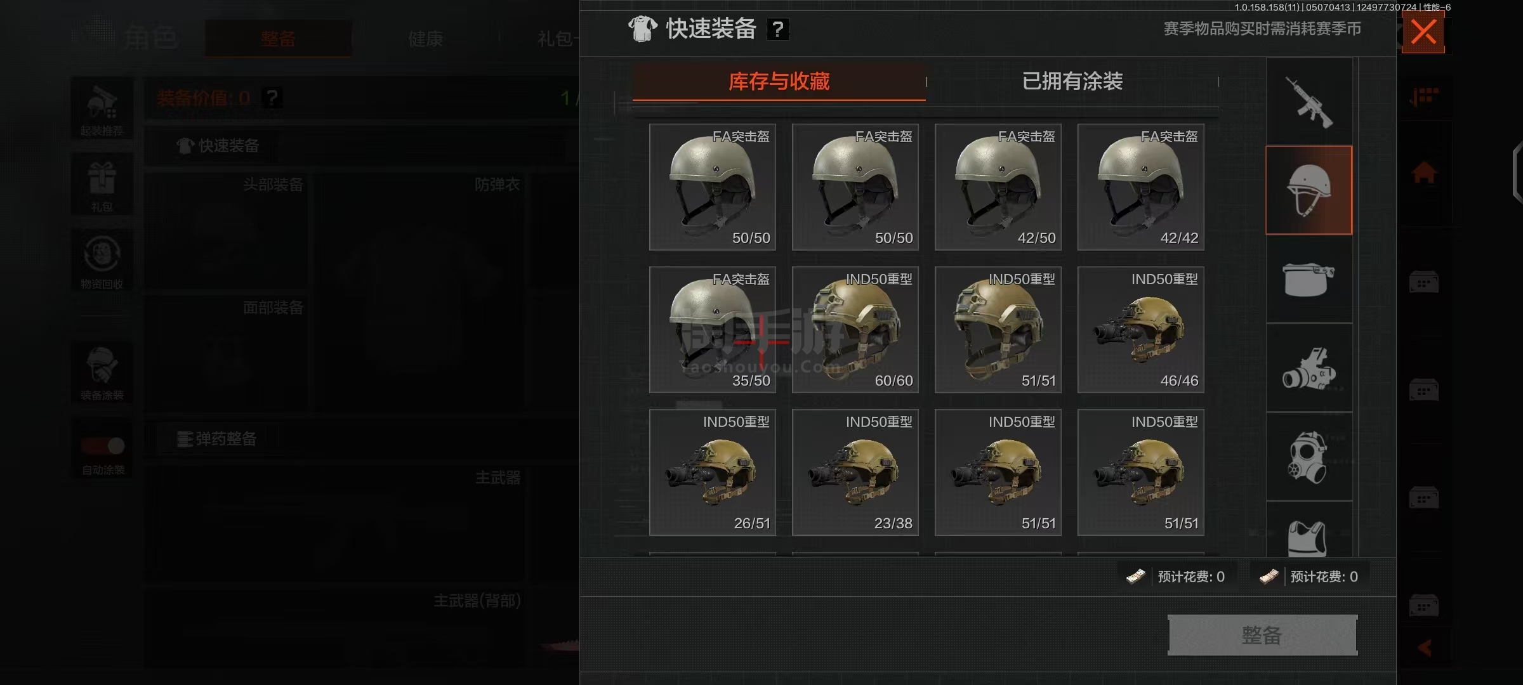
Task: Select FA突击盔 with 42/42 durability
Action: 1141,187
